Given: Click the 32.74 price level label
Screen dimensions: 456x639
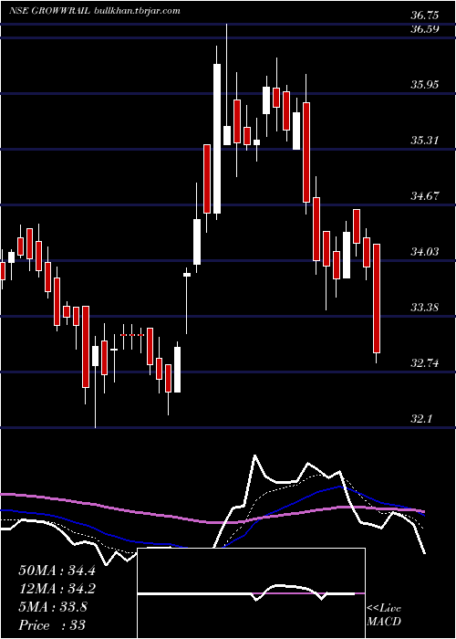Looking at the screenshot, I should (425, 363).
